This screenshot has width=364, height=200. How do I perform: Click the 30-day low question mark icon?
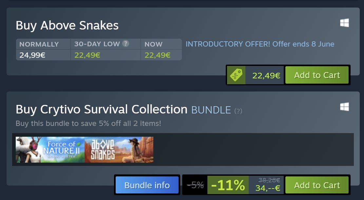(x=125, y=44)
